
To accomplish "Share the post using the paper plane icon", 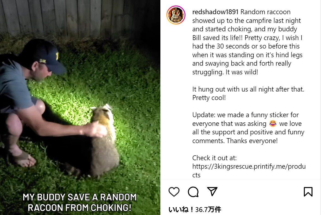I will click(x=212, y=191).
